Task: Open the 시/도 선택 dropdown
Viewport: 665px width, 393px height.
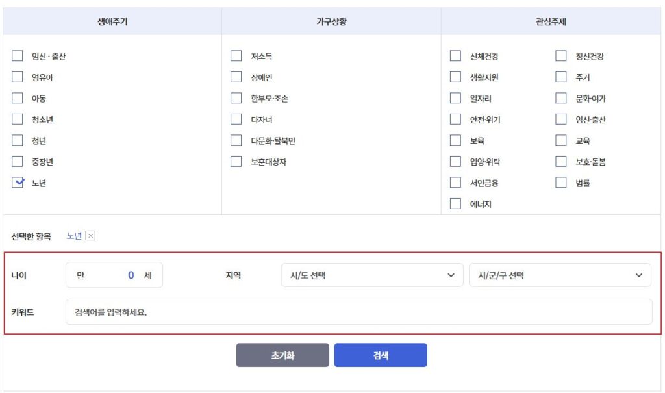Action: coord(372,275)
